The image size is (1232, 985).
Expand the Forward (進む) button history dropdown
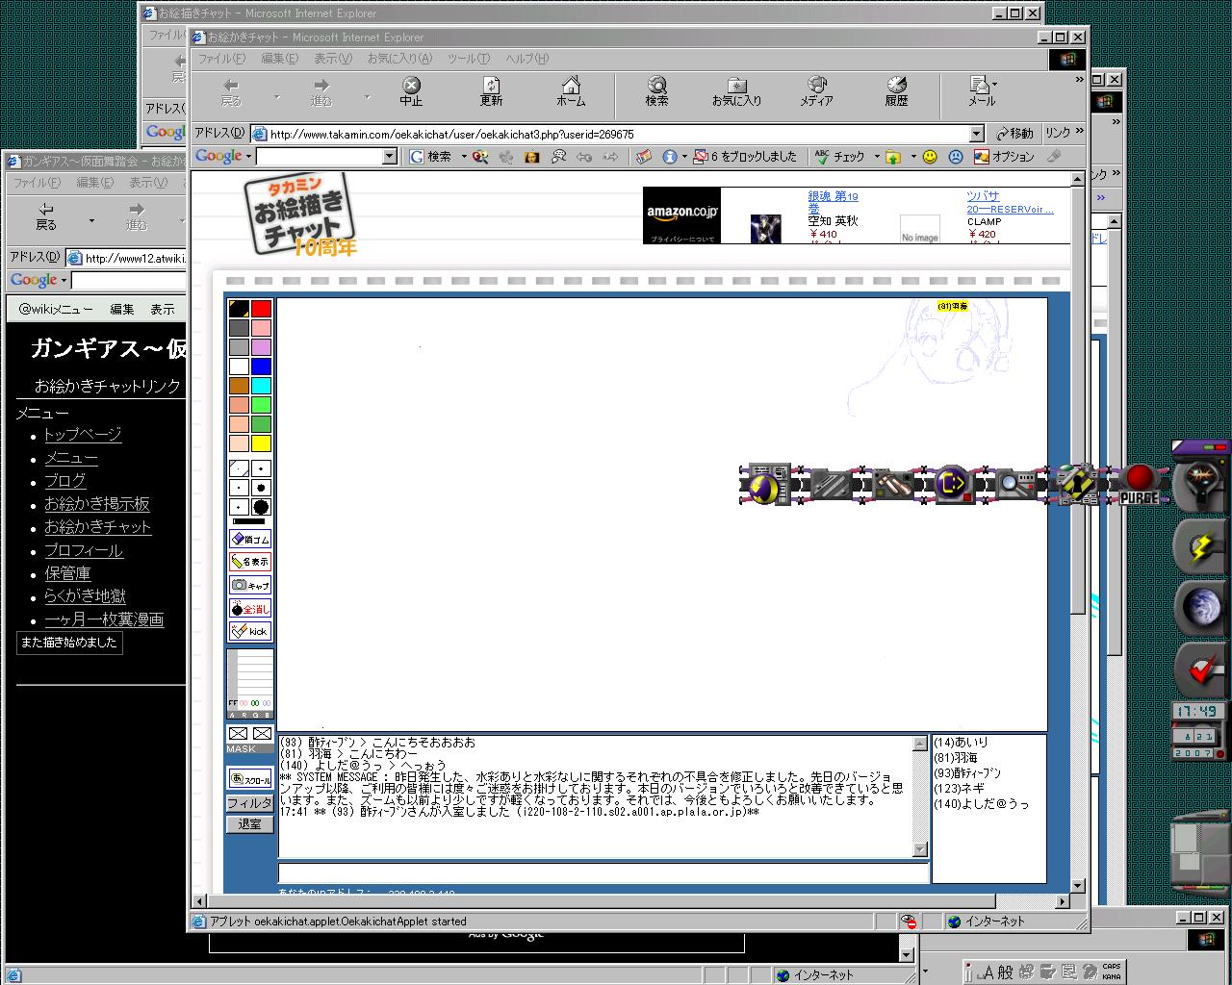coord(367,97)
